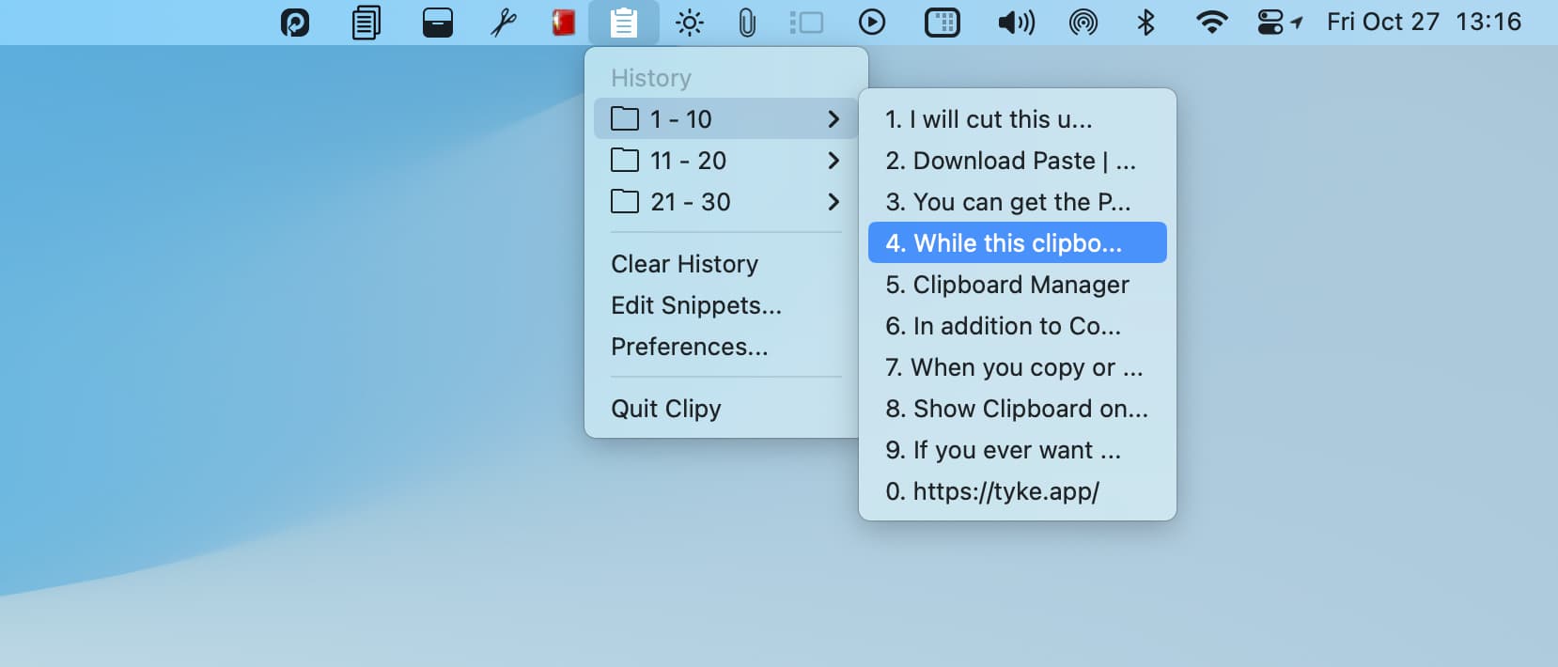Screen dimensions: 1558x667
Task: Click the PastePal menu bar icon
Action: point(295,23)
